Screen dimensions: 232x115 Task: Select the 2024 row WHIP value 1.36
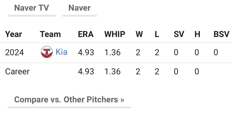point(113,53)
